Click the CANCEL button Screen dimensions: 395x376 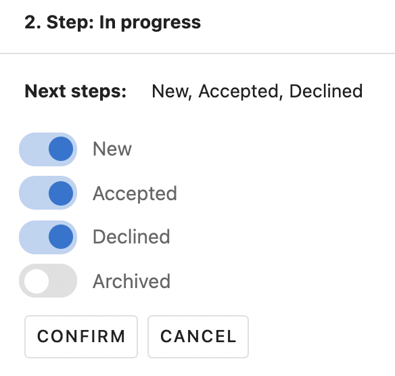click(198, 337)
